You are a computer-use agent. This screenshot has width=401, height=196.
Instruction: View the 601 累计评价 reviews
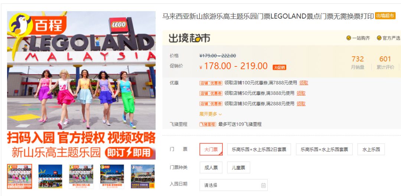pyautogui.click(x=385, y=63)
